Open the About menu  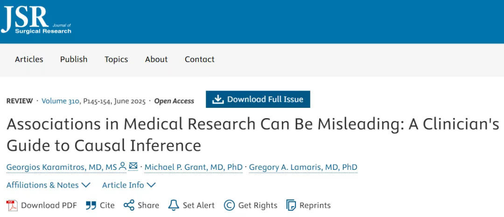tap(156, 59)
